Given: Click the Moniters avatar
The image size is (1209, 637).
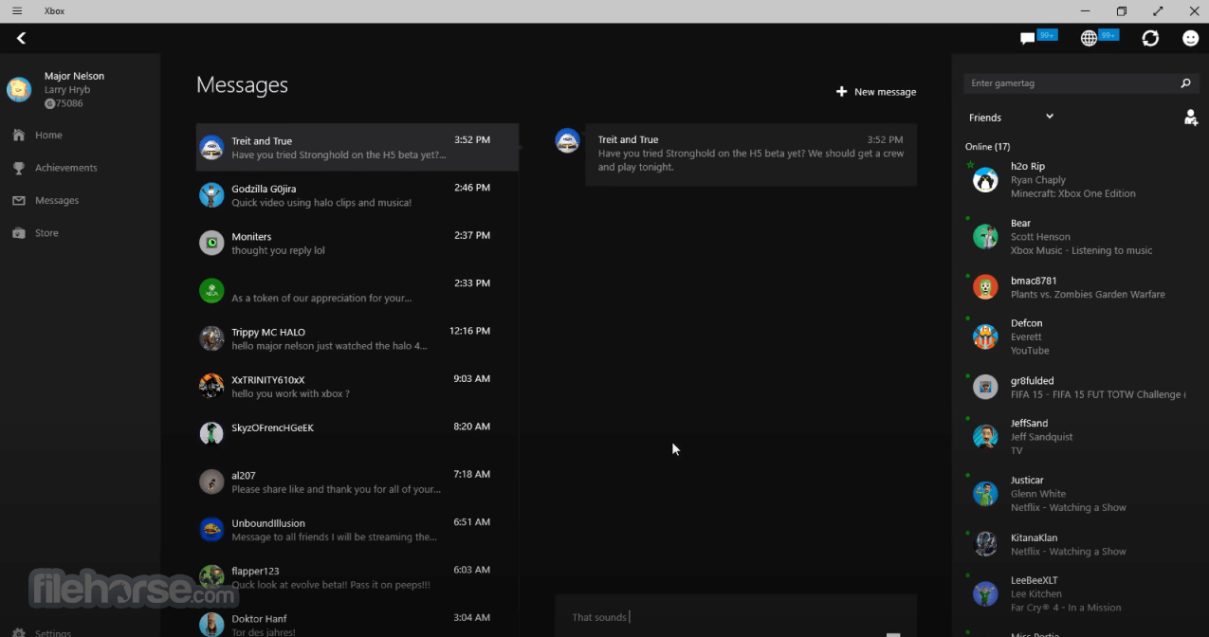Looking at the screenshot, I should pyautogui.click(x=211, y=243).
